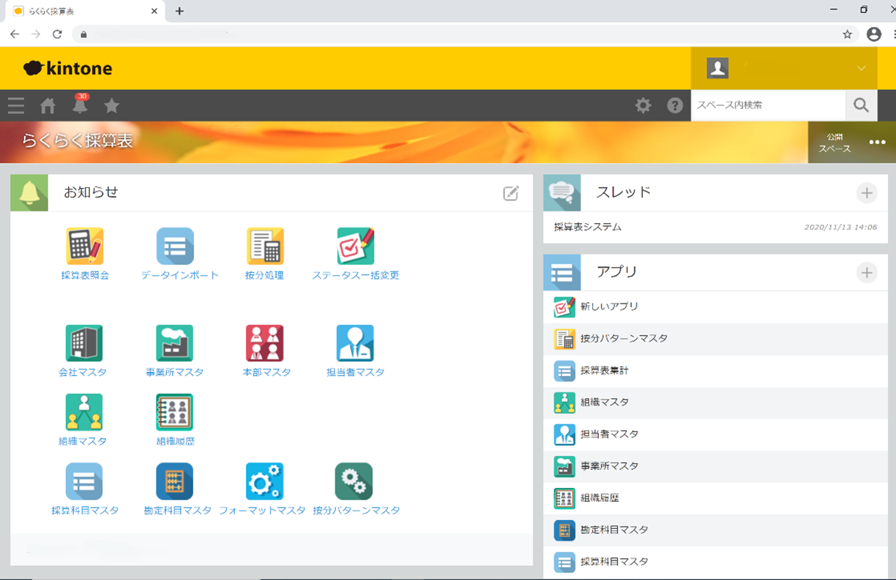
Task: Click the notifications bell with badge
Action: click(x=80, y=105)
